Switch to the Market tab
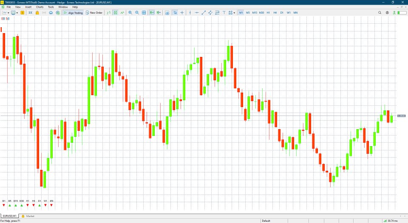 click(28, 216)
